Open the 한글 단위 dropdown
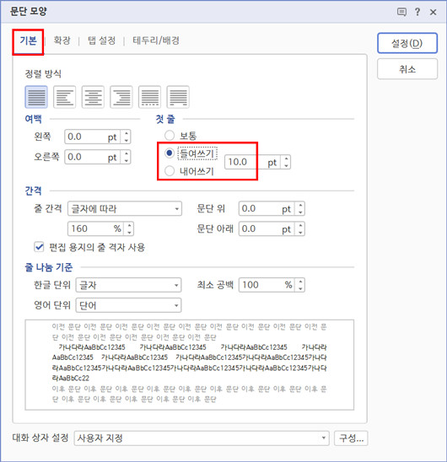Viewport: 447px width, 462px height. pyautogui.click(x=128, y=285)
